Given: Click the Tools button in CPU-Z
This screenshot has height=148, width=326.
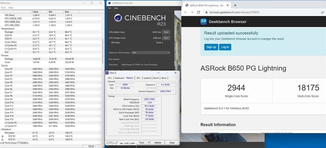Looking at the screenshot, I should click(x=142, y=143).
